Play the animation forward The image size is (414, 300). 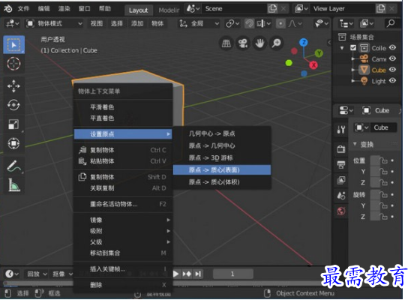pyautogui.click(x=175, y=274)
